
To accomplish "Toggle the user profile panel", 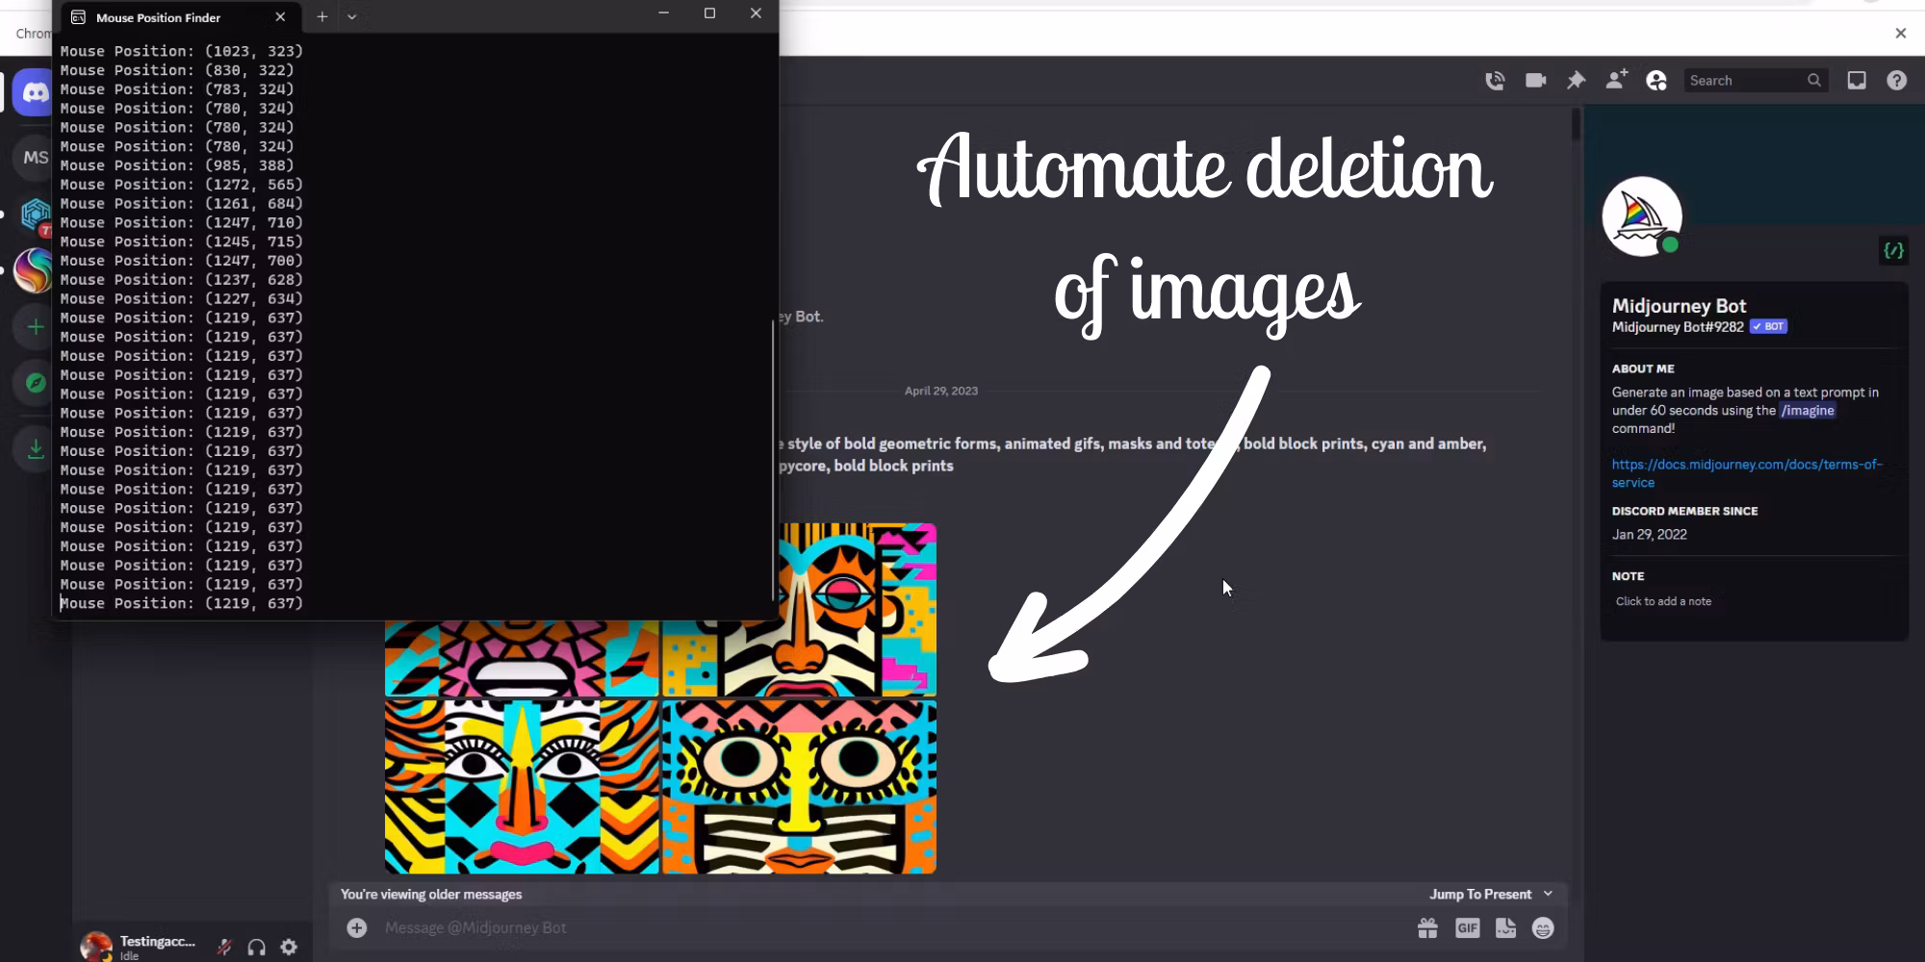I will (1656, 81).
